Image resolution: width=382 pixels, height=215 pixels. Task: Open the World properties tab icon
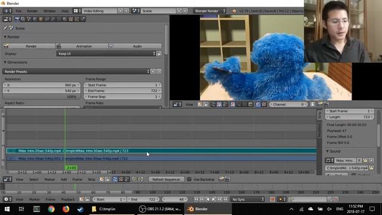[35, 19]
